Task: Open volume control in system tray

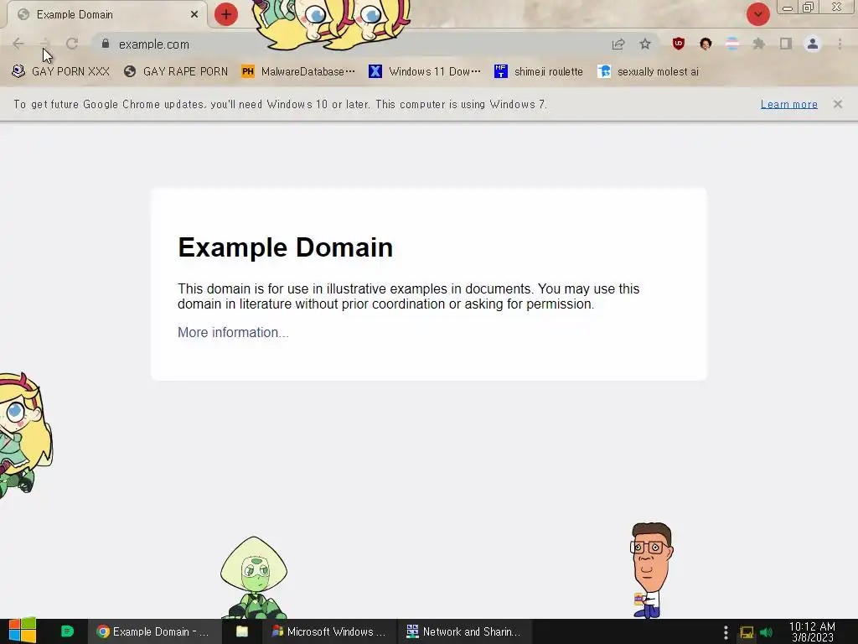Action: pyautogui.click(x=766, y=632)
